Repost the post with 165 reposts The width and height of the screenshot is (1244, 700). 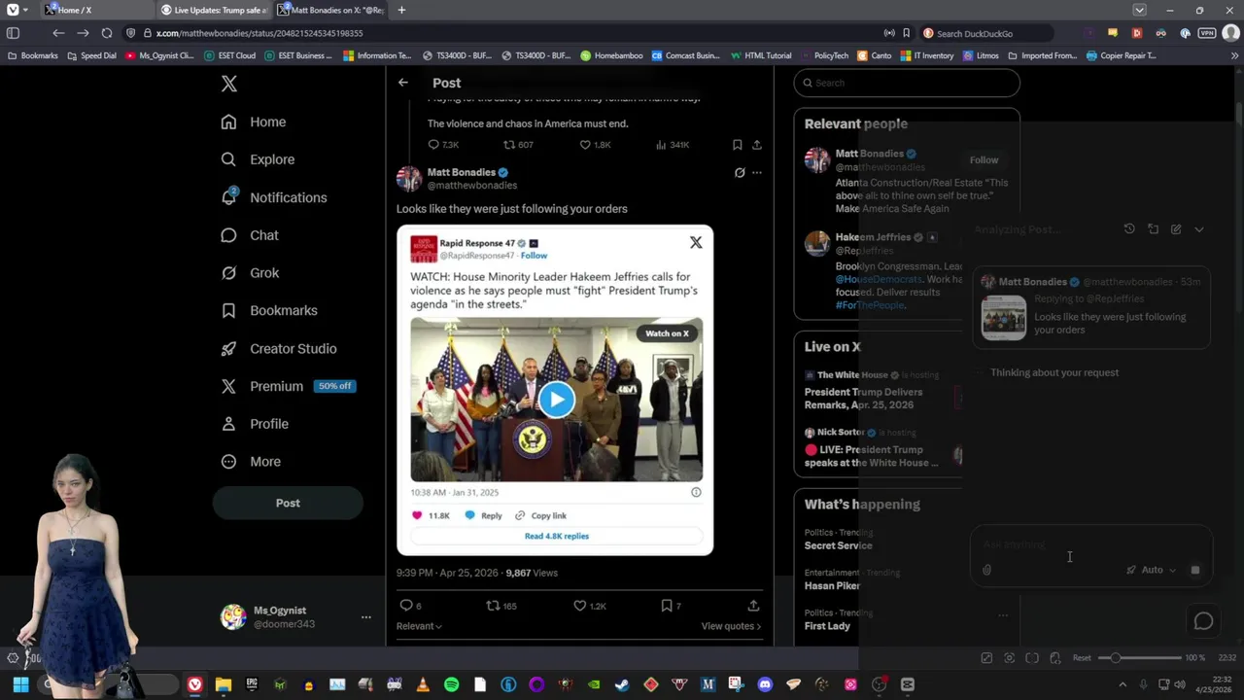coord(501,606)
